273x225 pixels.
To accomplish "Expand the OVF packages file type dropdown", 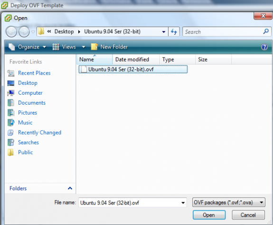I will 261,203.
